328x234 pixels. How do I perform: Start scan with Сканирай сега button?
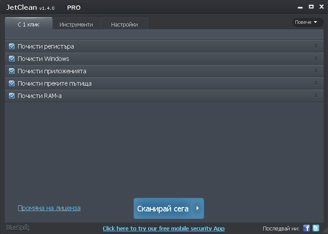pos(162,208)
